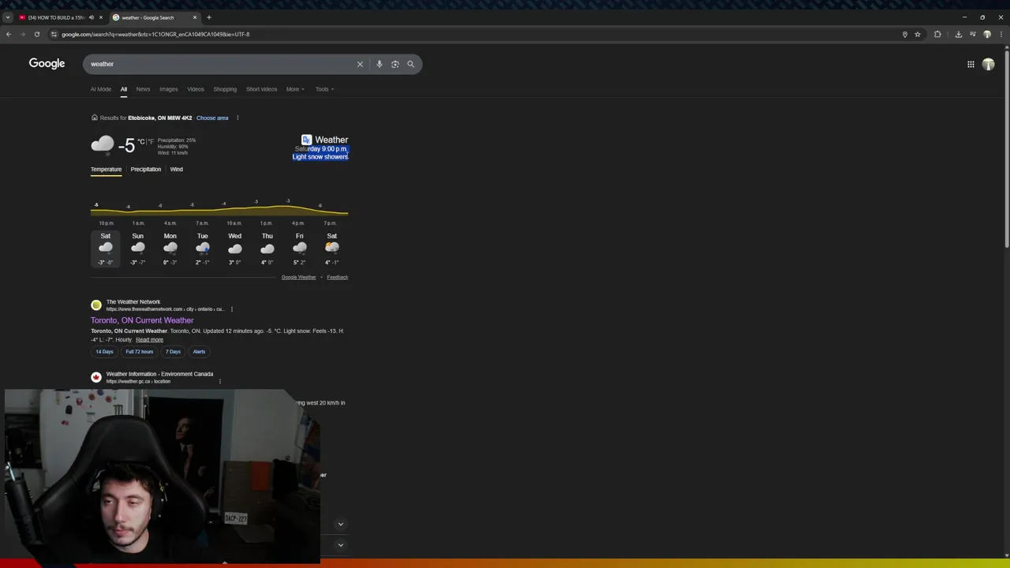Click the Choose area link
Screen dimensions: 1010x568
tap(212, 118)
